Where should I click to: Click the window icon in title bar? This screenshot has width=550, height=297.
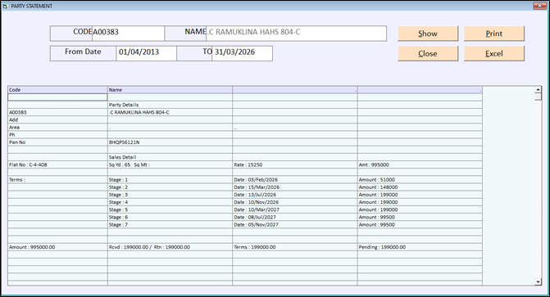click(5, 6)
